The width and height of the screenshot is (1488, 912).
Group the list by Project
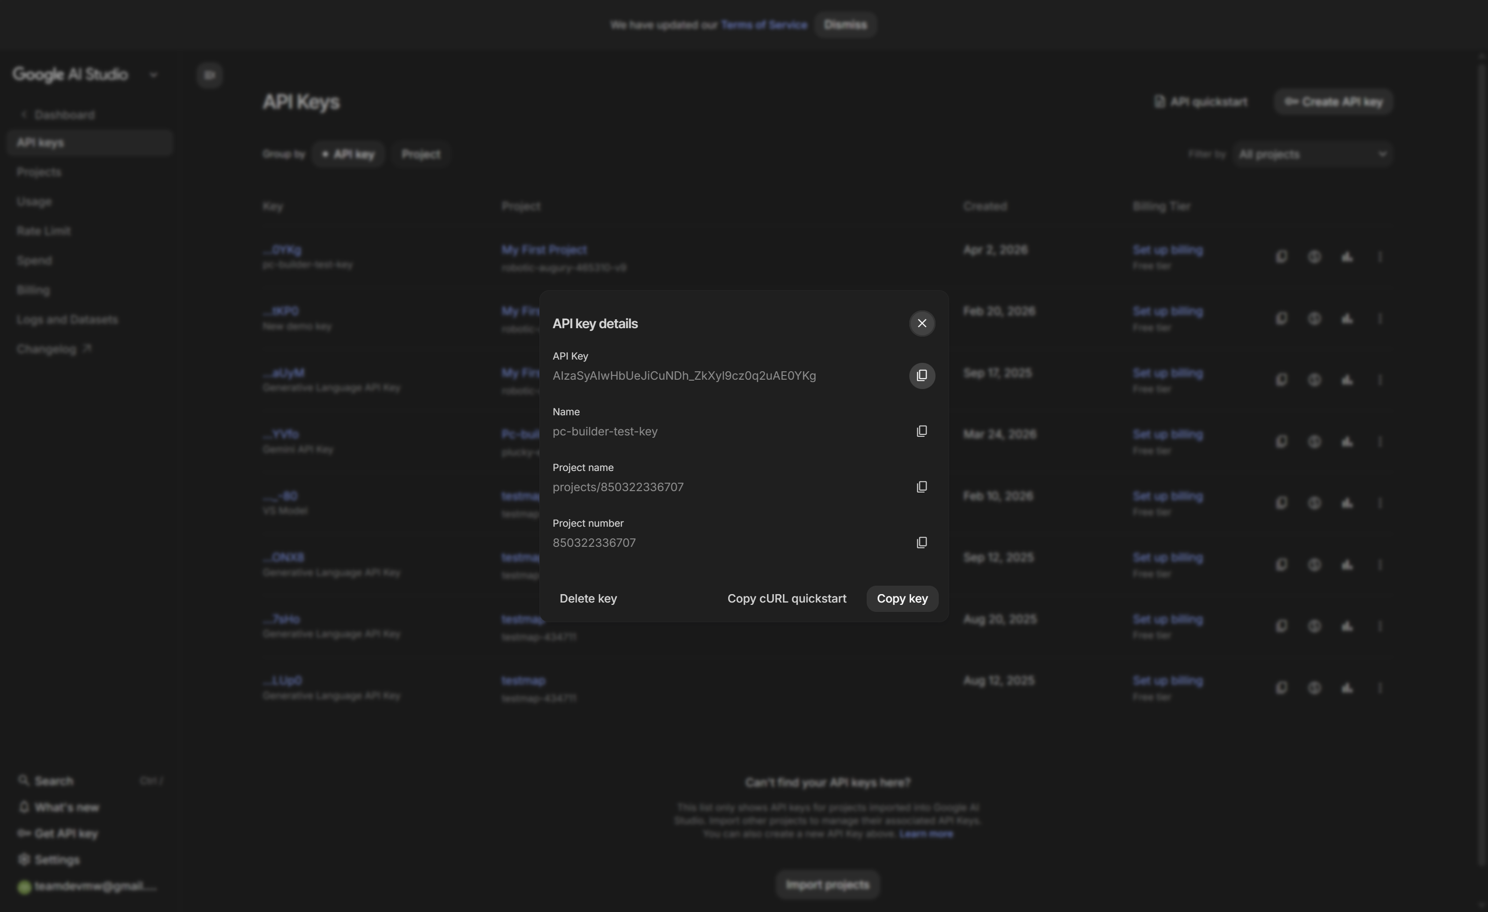pyautogui.click(x=421, y=154)
